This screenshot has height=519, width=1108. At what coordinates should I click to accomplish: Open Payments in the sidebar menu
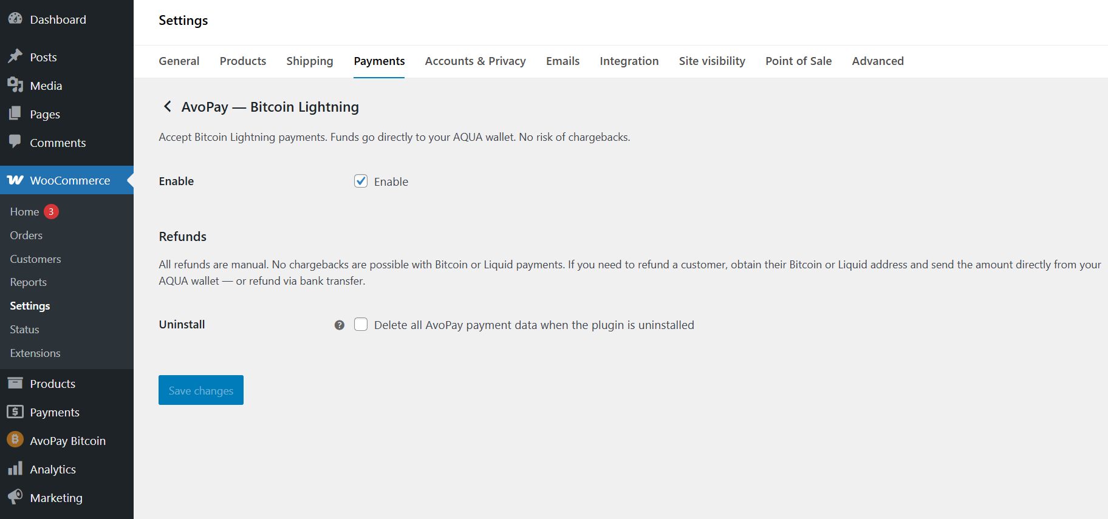pyautogui.click(x=67, y=412)
